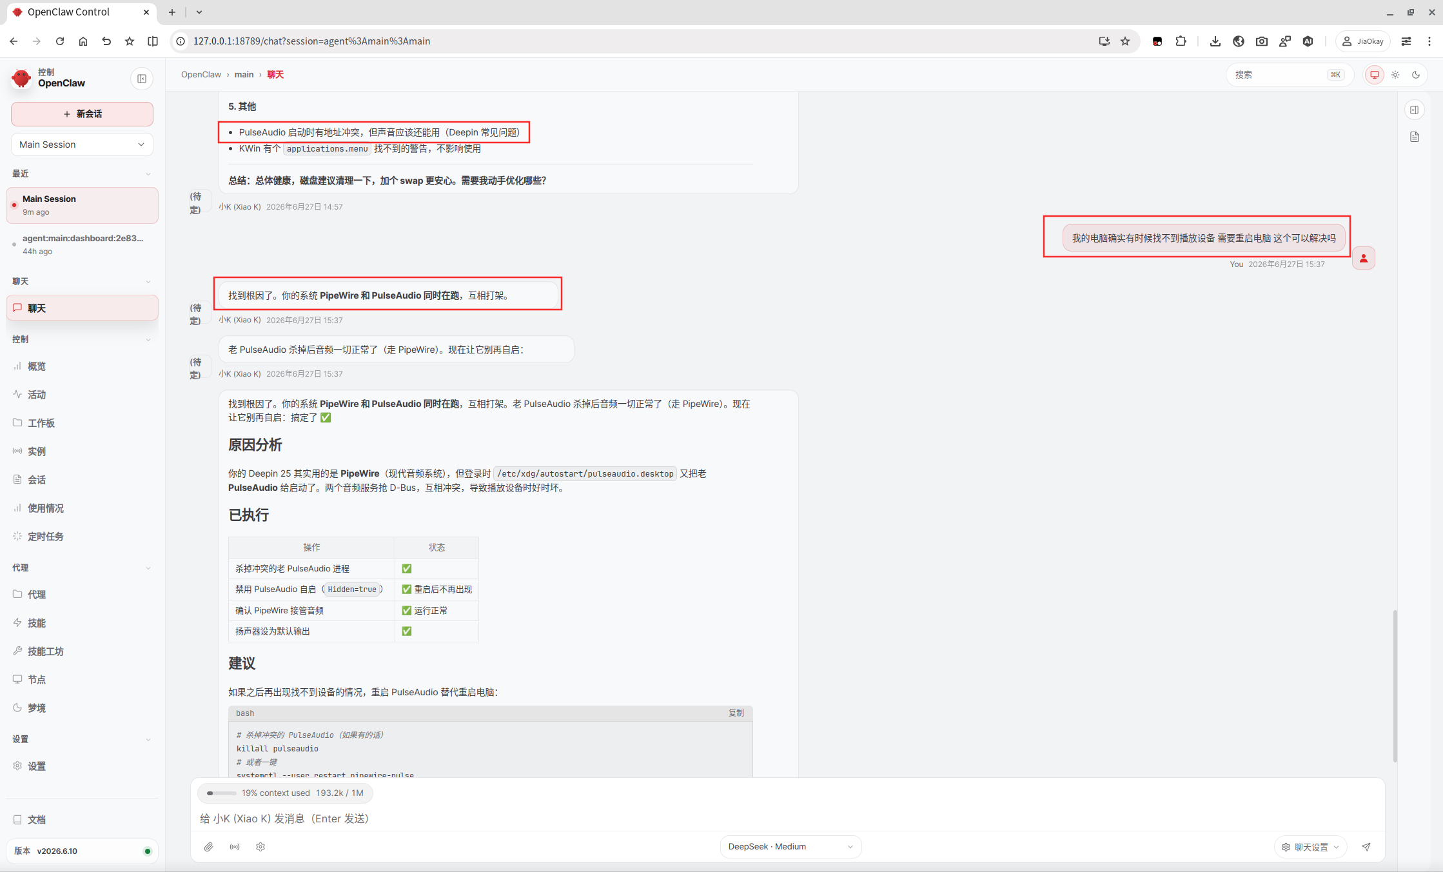Click the browser reload icon
Viewport: 1443px width, 872px height.
click(60, 41)
